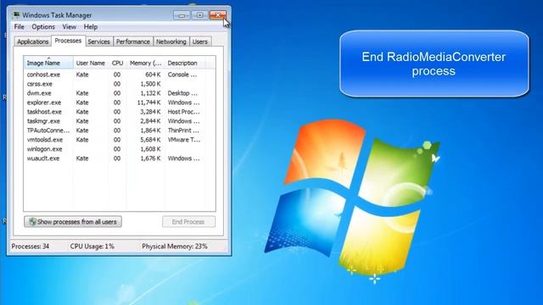Select the taskmgr.exe process row
Image resolution: width=543 pixels, height=305 pixels.
120,121
